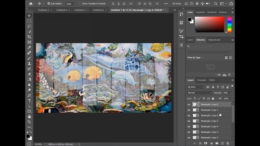Click the foreground color swatch in Color panel
The image size is (260, 146).
click(x=189, y=19)
